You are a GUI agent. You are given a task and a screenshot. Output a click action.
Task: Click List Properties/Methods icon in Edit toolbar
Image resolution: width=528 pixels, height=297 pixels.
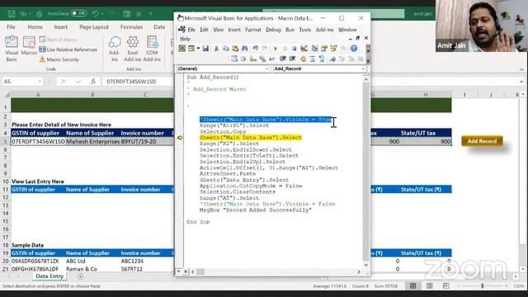(x=234, y=59)
